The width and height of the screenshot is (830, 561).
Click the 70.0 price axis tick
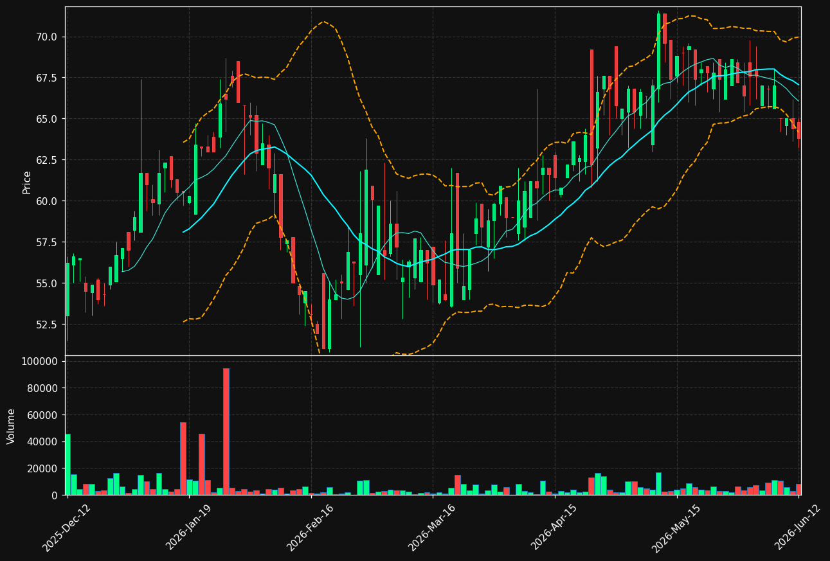click(x=48, y=37)
